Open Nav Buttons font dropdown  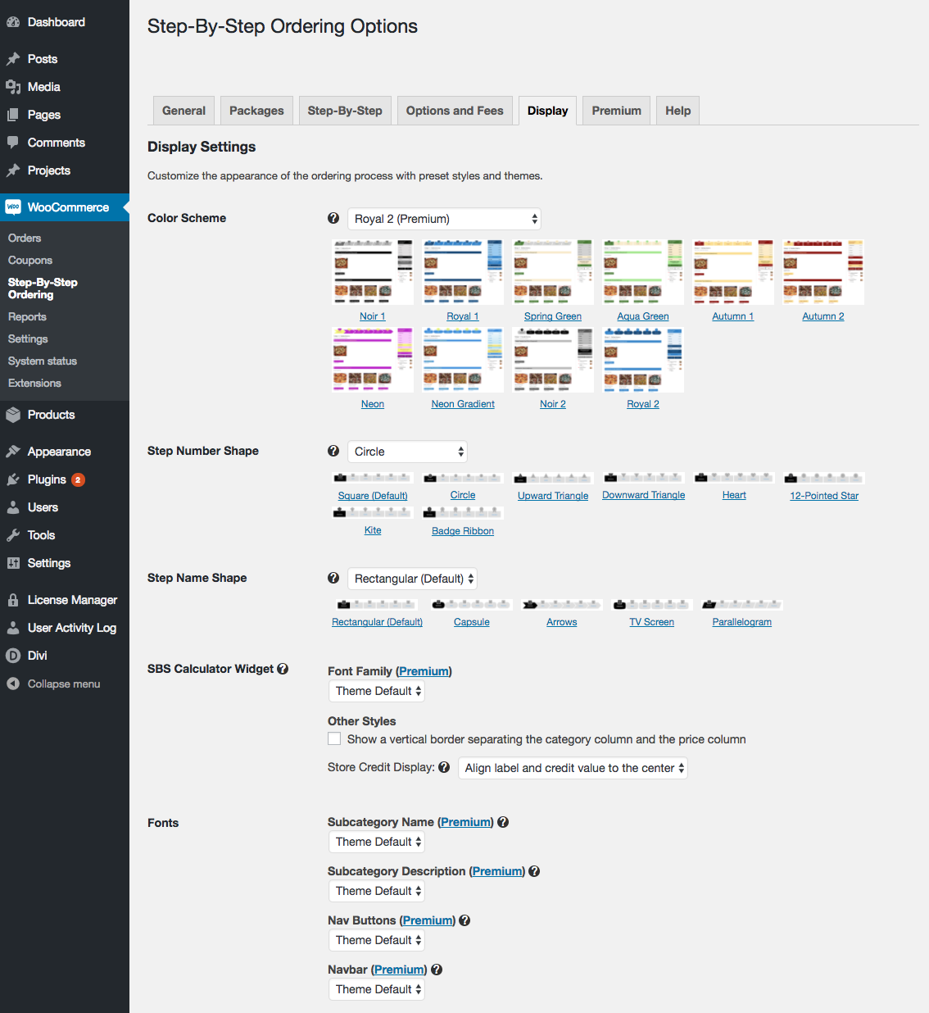[377, 940]
